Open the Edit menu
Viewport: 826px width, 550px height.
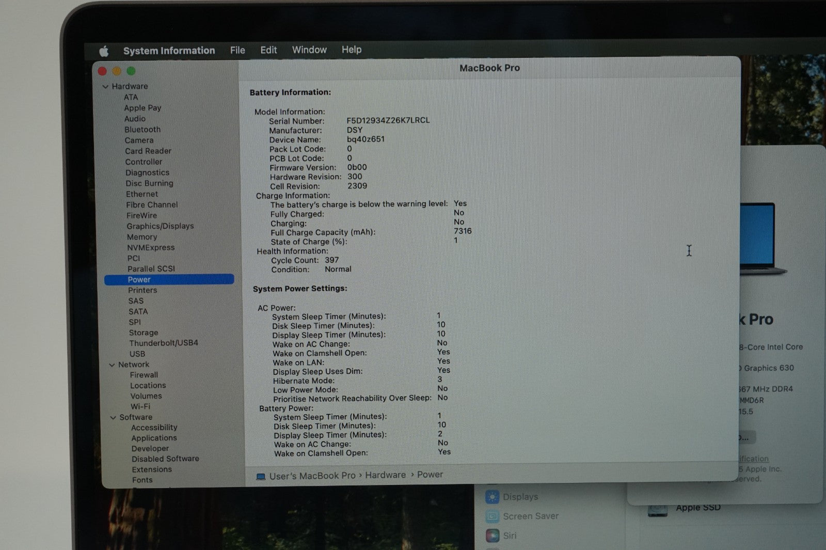pos(268,50)
